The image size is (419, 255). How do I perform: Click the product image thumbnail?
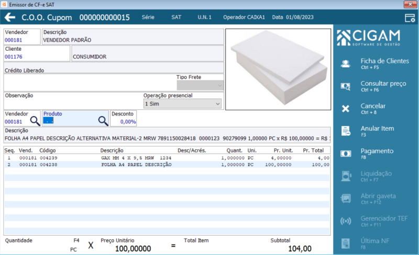tap(278, 69)
